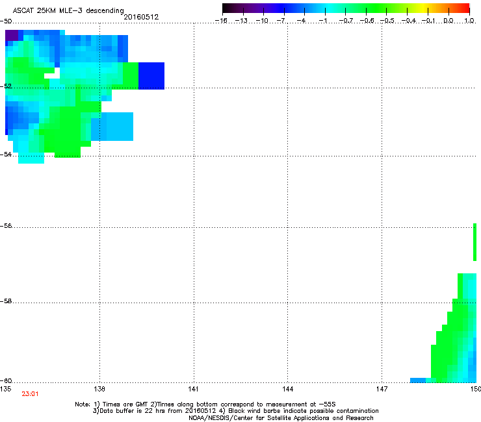This screenshot has height=422, width=481.
Task: Select the "-0.6" color scale label
Action: (x=367, y=21)
